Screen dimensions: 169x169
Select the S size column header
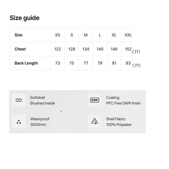72,35
